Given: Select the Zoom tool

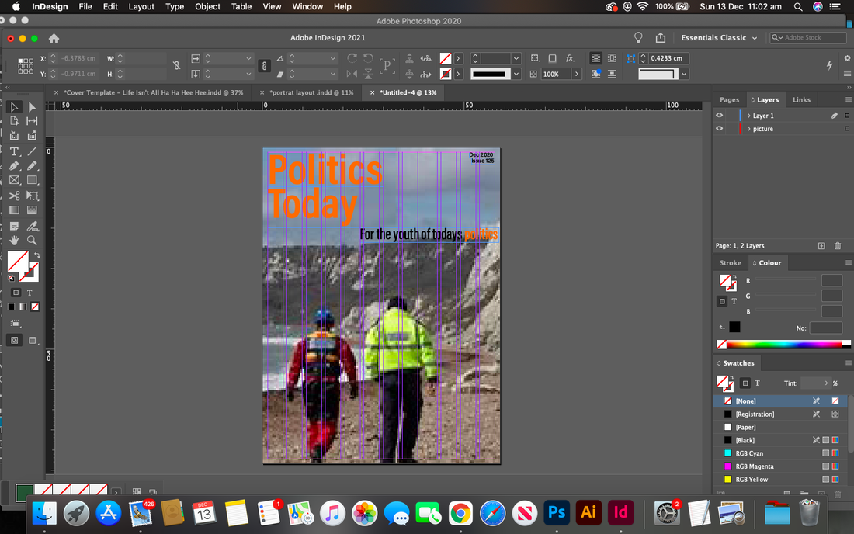Looking at the screenshot, I should [x=32, y=240].
